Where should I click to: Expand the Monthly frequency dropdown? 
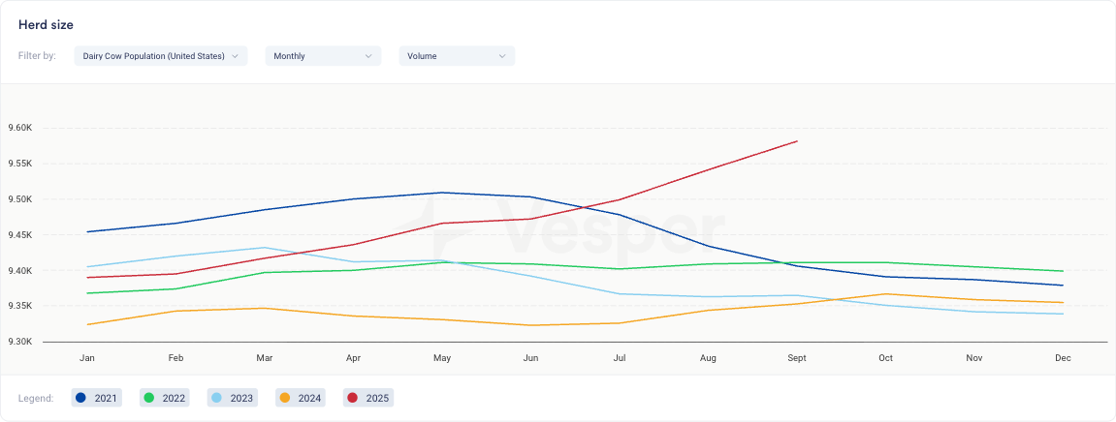[323, 56]
